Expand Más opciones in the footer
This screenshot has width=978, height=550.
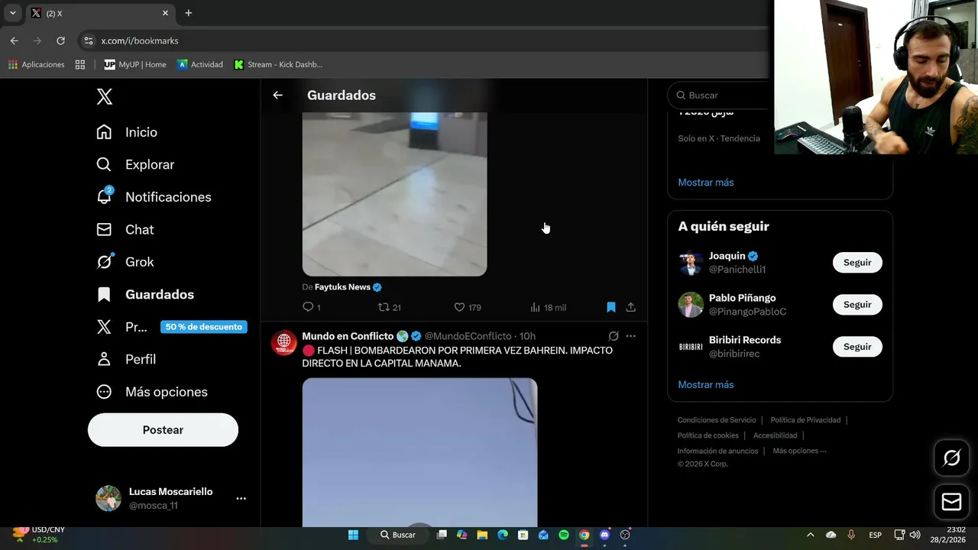(x=799, y=451)
